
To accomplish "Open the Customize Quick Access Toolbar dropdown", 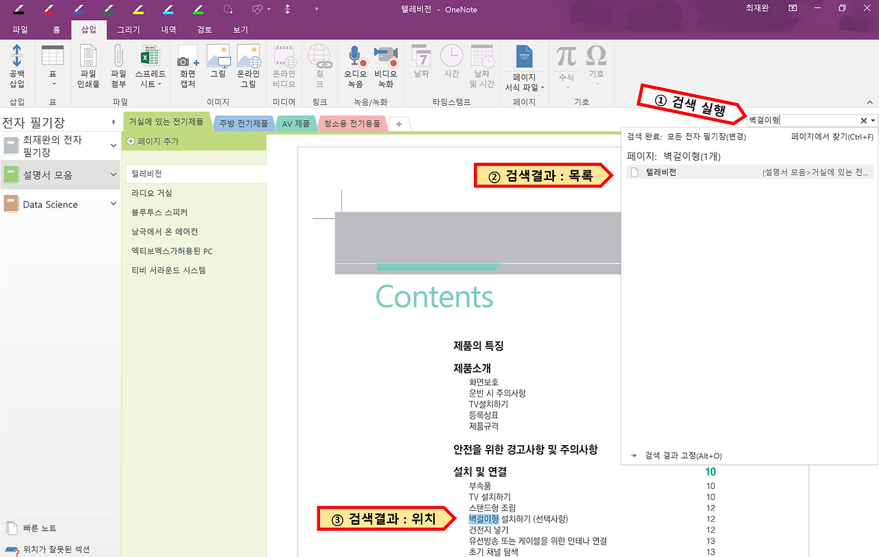I will coord(317,10).
